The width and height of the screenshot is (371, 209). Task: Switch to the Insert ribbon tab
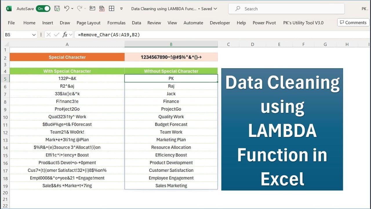[x=48, y=23]
